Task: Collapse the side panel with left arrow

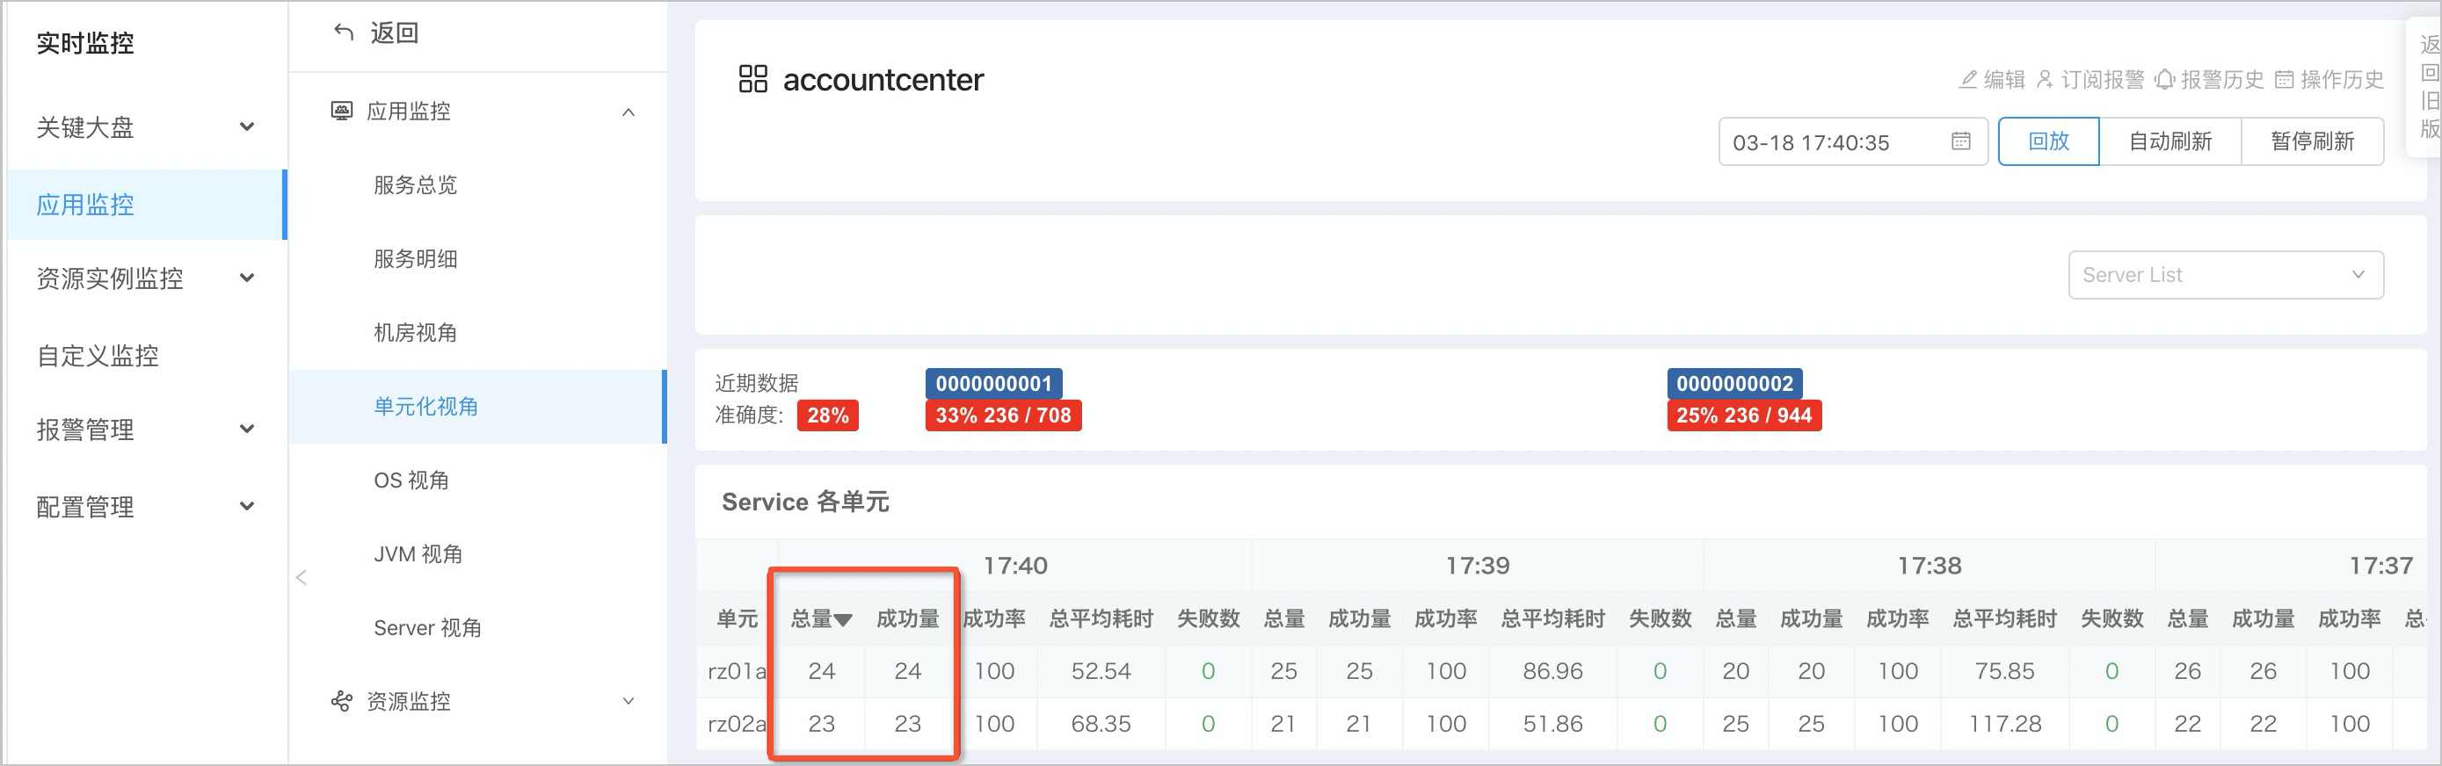Action: pos(302,578)
